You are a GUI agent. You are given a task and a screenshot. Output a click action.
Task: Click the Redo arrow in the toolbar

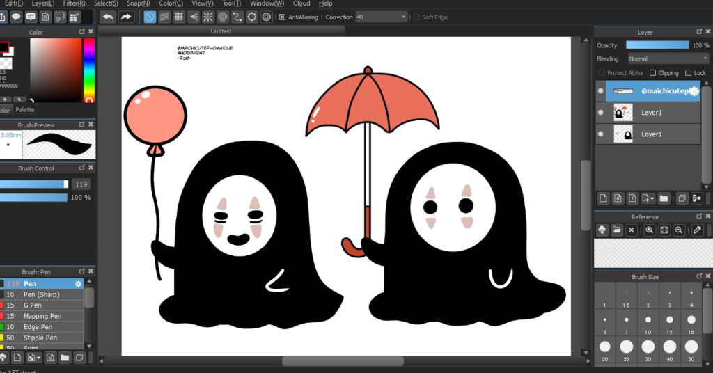(x=126, y=17)
